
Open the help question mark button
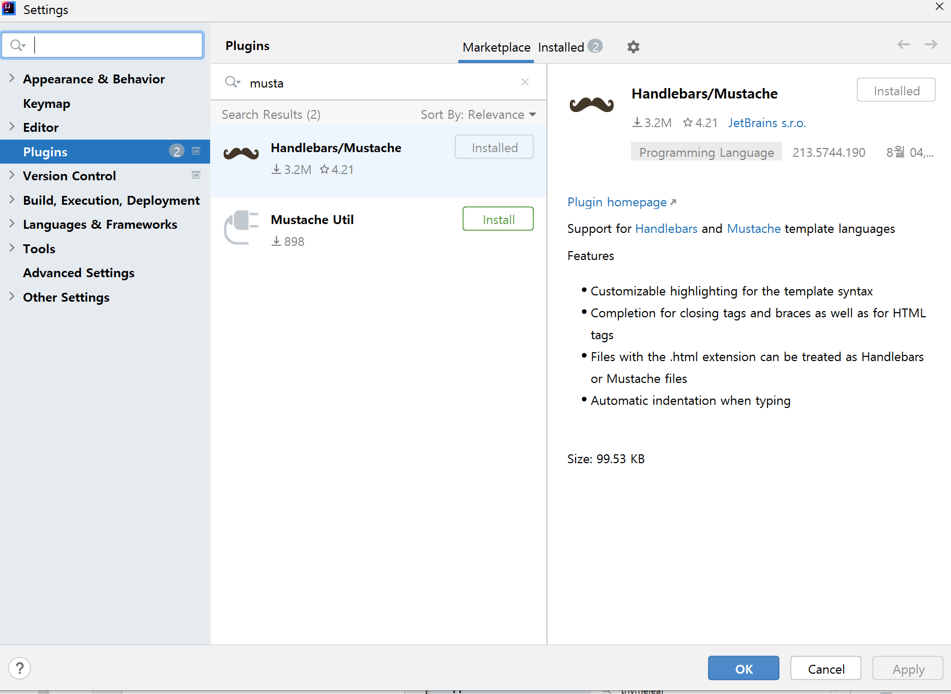[20, 668]
